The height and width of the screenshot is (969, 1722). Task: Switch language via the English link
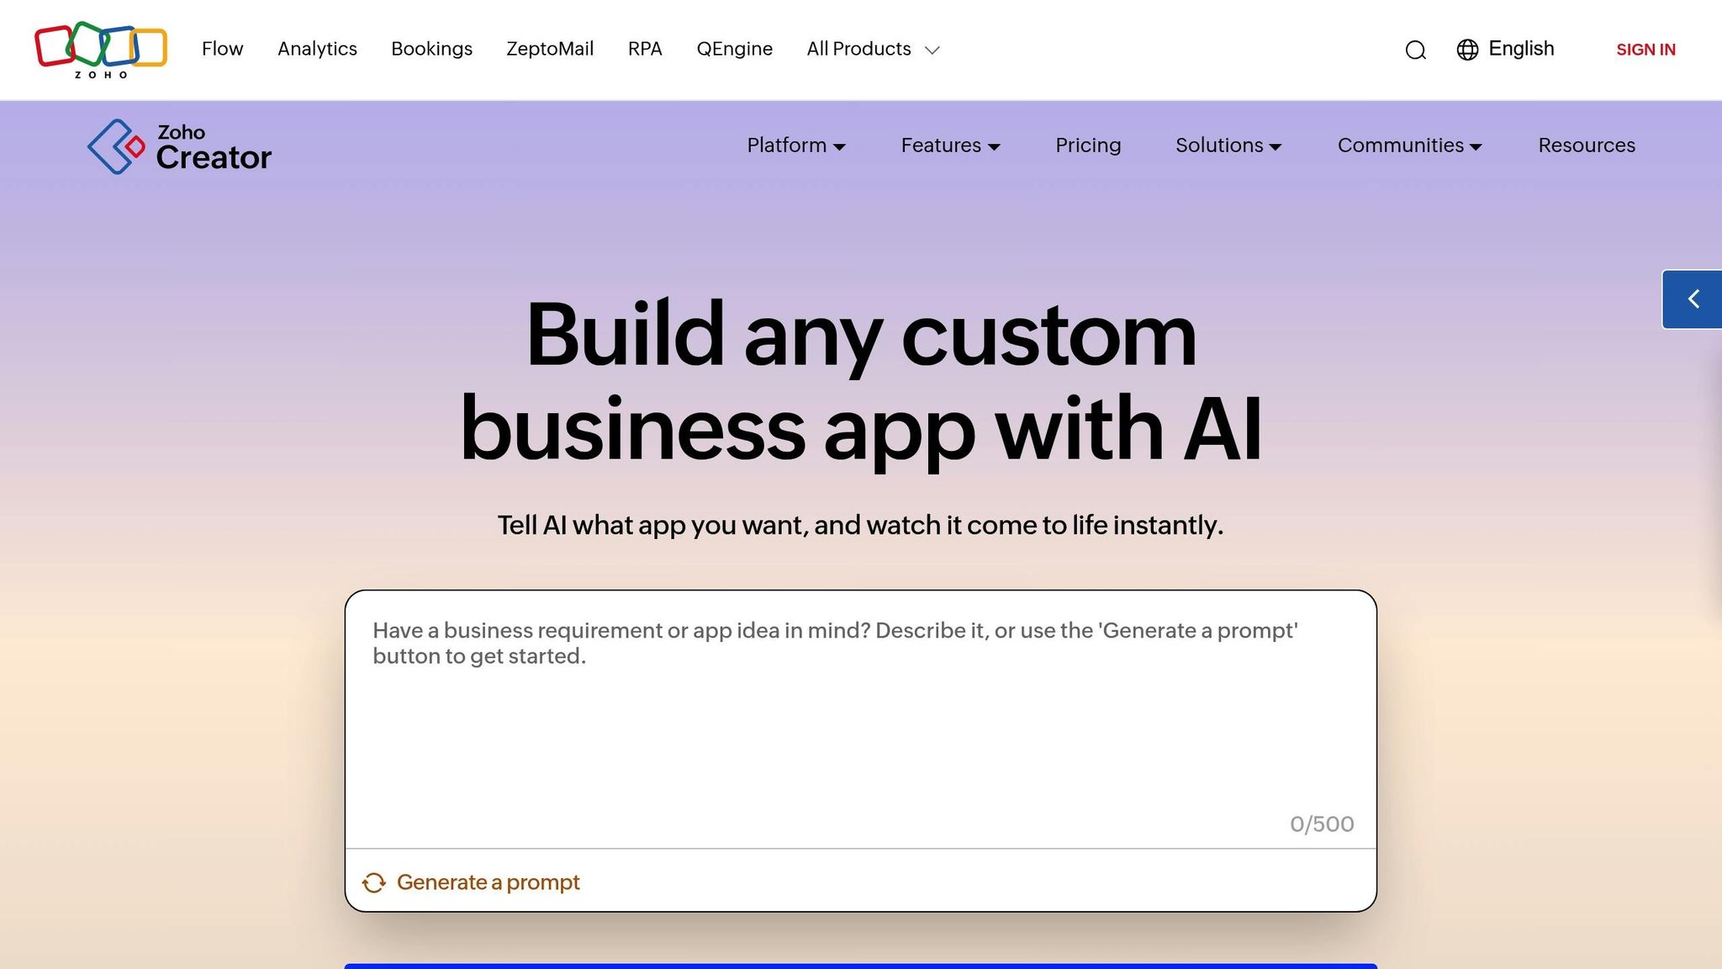pos(1521,49)
